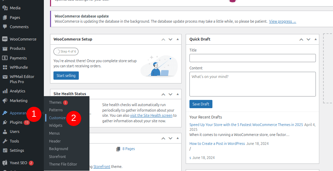Open the Users menu label
The width and height of the screenshot is (333, 171).
point(14,132)
